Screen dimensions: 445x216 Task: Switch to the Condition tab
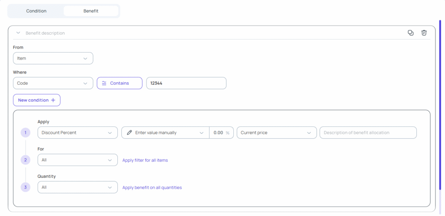pyautogui.click(x=37, y=11)
